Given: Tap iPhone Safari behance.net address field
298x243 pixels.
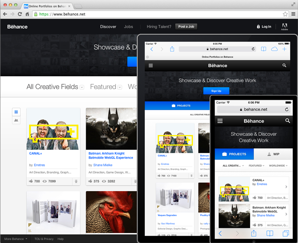Looking at the screenshot, I should point(254,109).
